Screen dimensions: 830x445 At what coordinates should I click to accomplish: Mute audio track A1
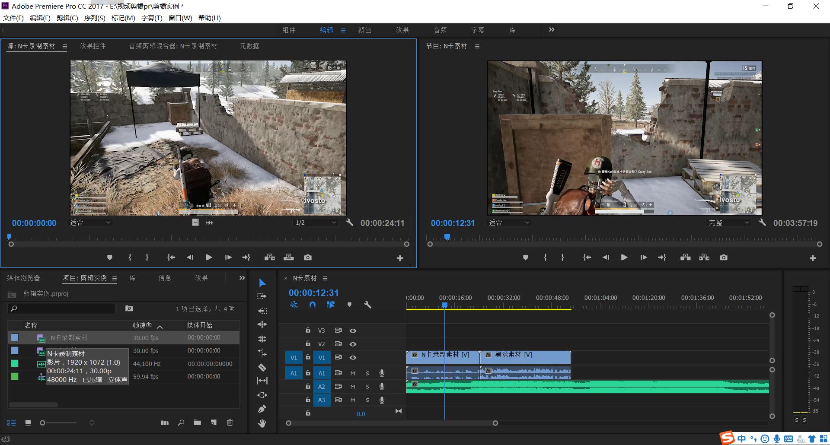[x=353, y=373]
